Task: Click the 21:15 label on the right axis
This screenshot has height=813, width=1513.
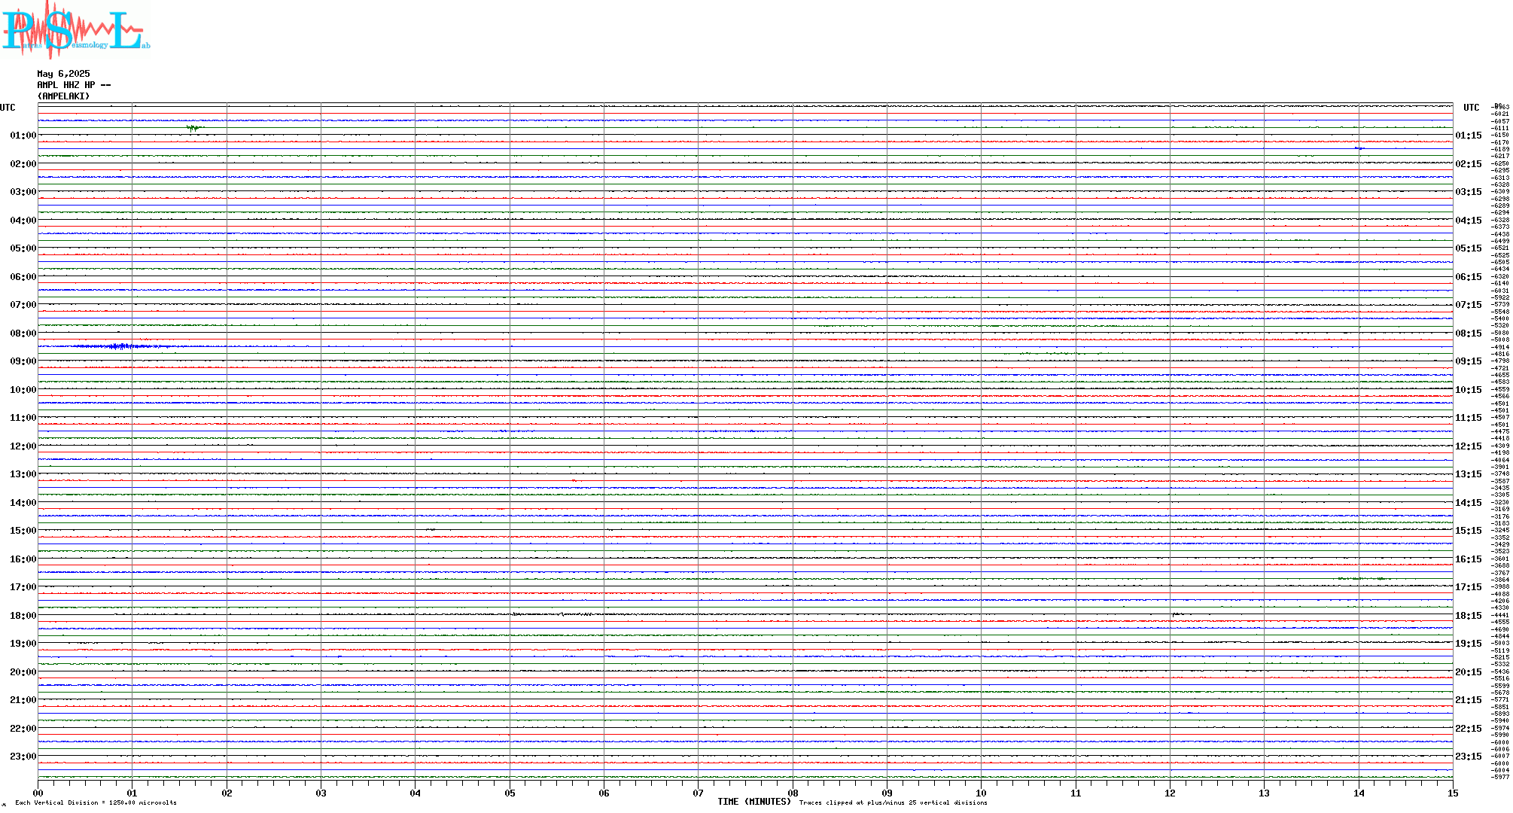Action: click(x=1469, y=700)
